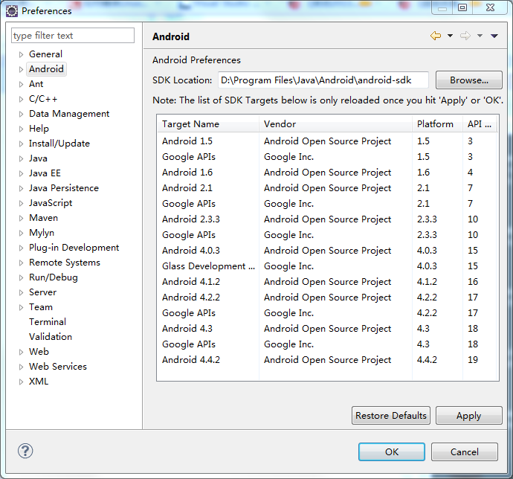Select the General preference category
Viewport: 513px width, 479px height.
[45, 54]
